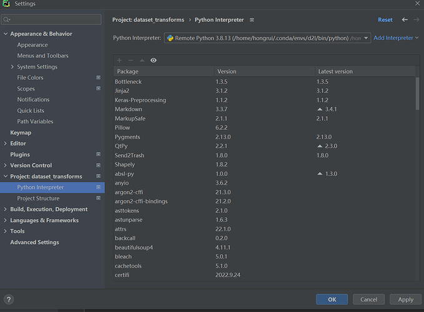Expand the Version Control section
This screenshot has height=312, width=424.
(6, 165)
